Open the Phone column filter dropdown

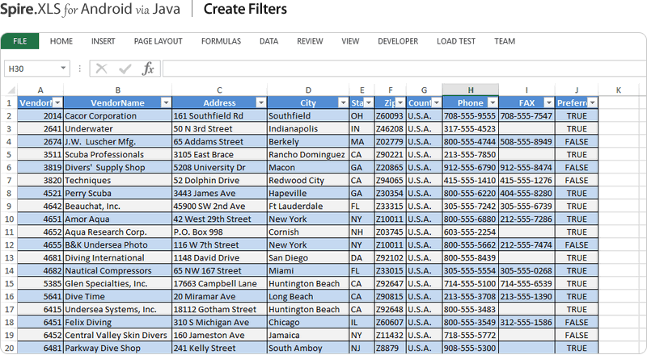coord(491,103)
